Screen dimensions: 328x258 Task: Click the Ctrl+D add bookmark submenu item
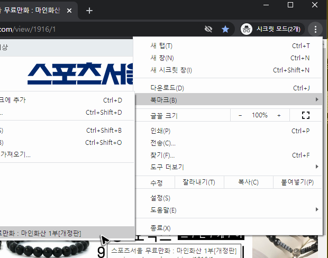(67, 100)
